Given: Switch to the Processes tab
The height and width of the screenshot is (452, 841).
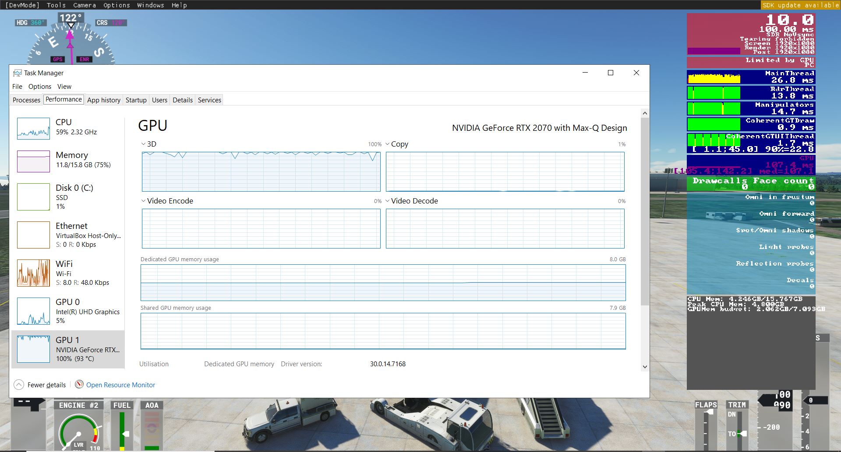Looking at the screenshot, I should pos(26,100).
